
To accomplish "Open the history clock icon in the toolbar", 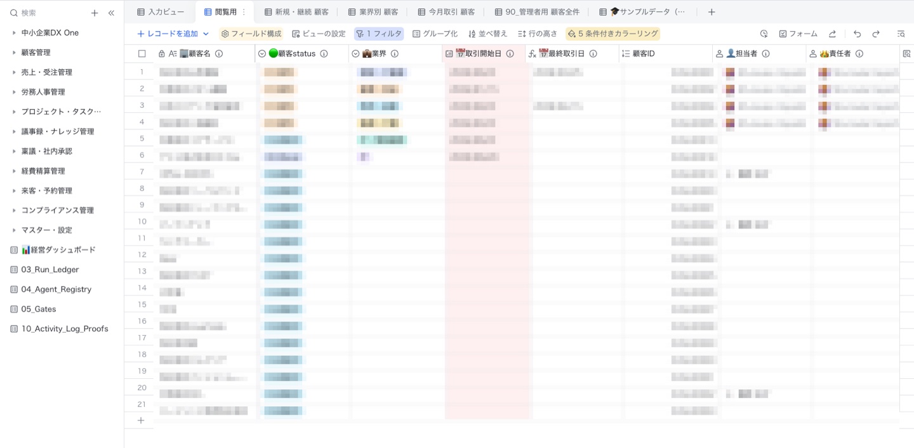I will pos(764,34).
